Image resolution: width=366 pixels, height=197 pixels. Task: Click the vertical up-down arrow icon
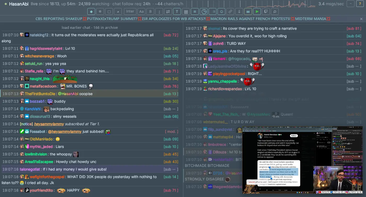click(159, 11)
